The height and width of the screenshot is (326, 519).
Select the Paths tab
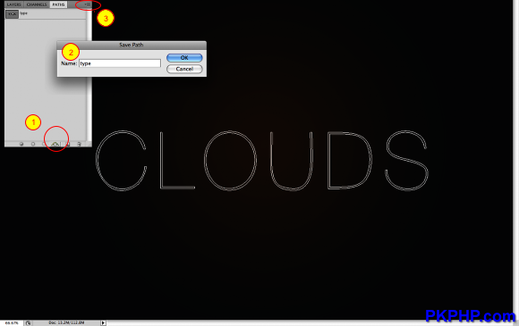(58, 4)
